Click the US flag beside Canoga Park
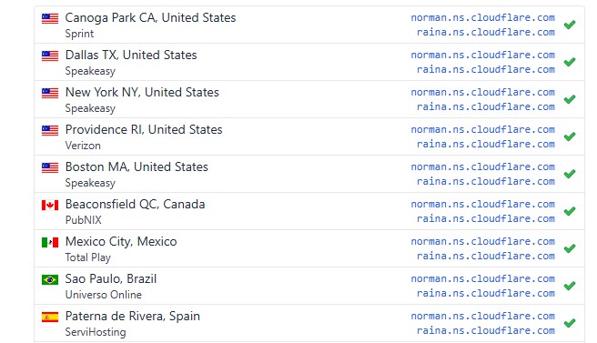 point(50,19)
